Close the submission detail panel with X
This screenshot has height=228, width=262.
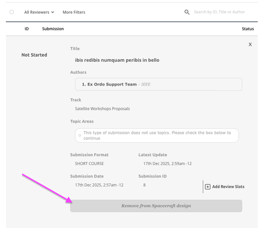click(x=250, y=45)
